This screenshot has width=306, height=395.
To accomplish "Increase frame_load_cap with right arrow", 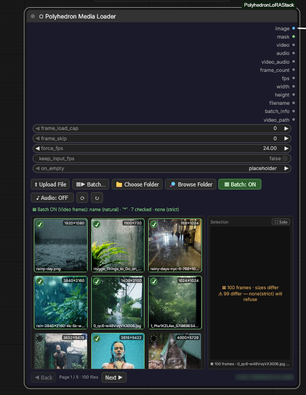I will coord(286,128).
